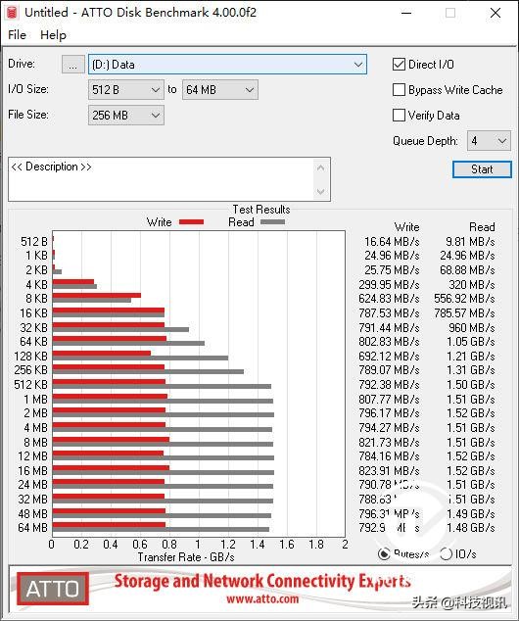
Task: Select the IO/s radio button
Action: coord(446,553)
